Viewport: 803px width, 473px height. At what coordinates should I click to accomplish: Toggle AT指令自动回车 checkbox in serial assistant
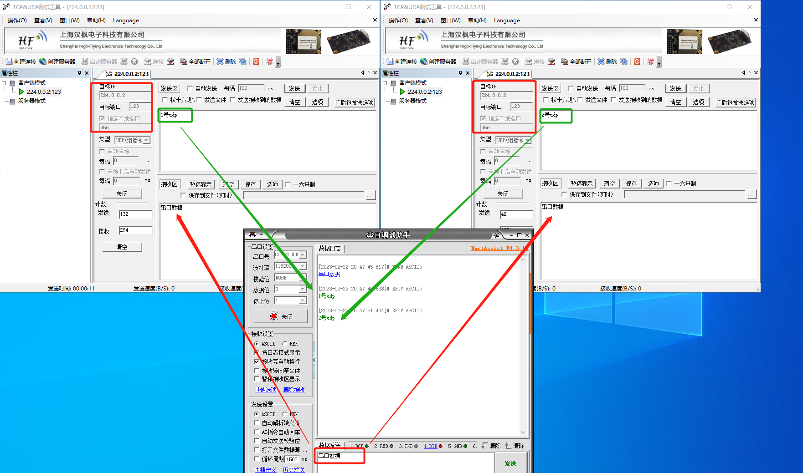point(257,432)
